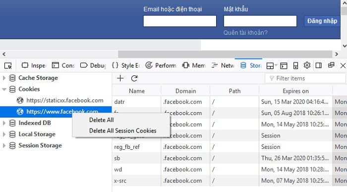The image size is (347, 192).
Task: Click expiry Sun, 15 Mar 2020 cell
Action: pyautogui.click(x=295, y=102)
